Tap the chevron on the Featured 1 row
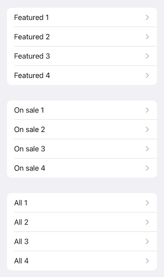The width and height of the screenshot is (164, 277). pos(147,17)
